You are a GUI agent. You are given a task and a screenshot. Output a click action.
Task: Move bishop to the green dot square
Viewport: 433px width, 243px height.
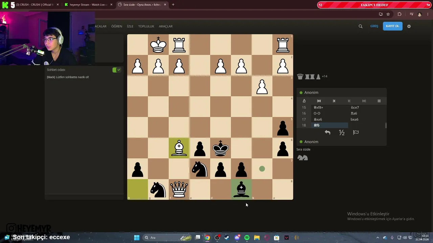point(262,169)
